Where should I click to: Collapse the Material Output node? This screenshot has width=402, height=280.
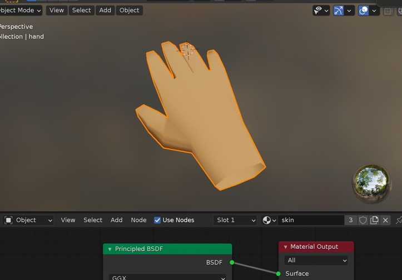pyautogui.click(x=286, y=247)
